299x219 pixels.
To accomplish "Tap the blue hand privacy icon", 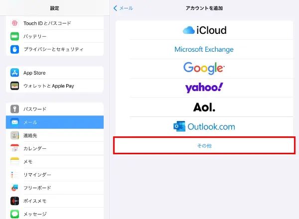I will tap(14, 49).
